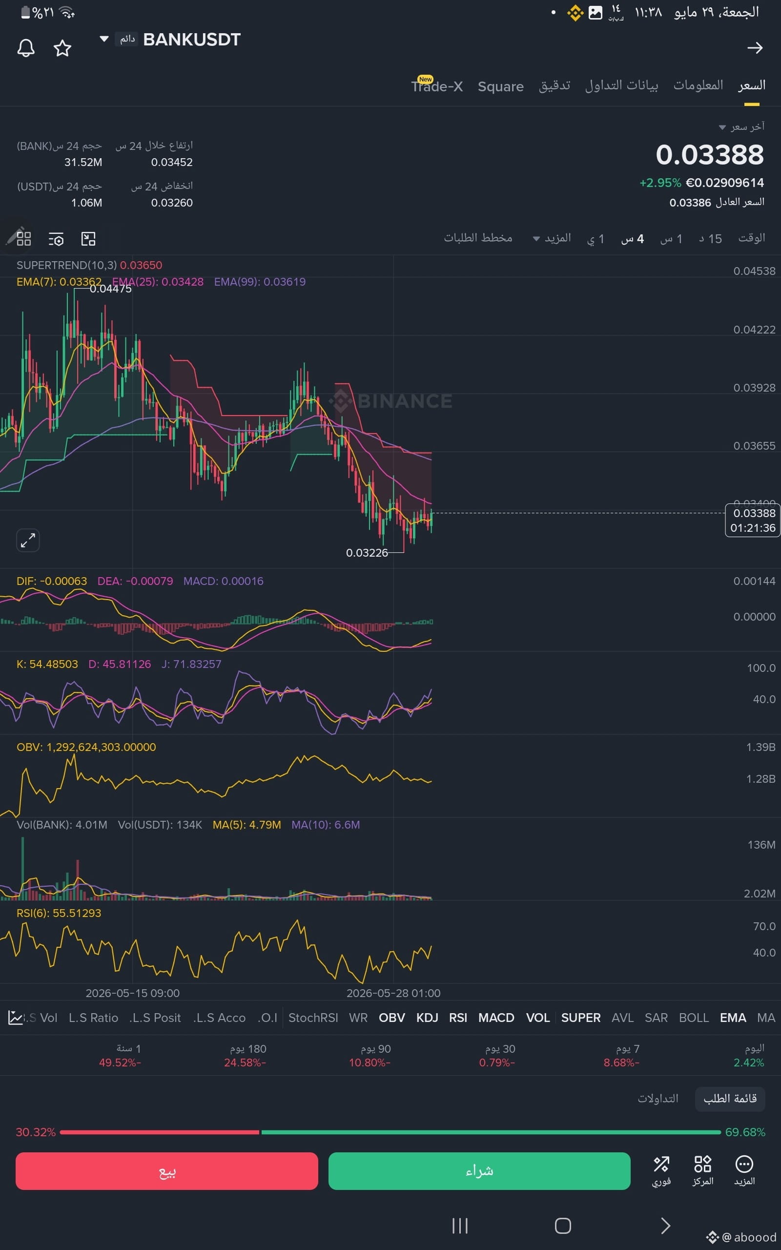781x1250 pixels.
Task: Toggle the L.S Acco indicator
Action: pos(219,1018)
